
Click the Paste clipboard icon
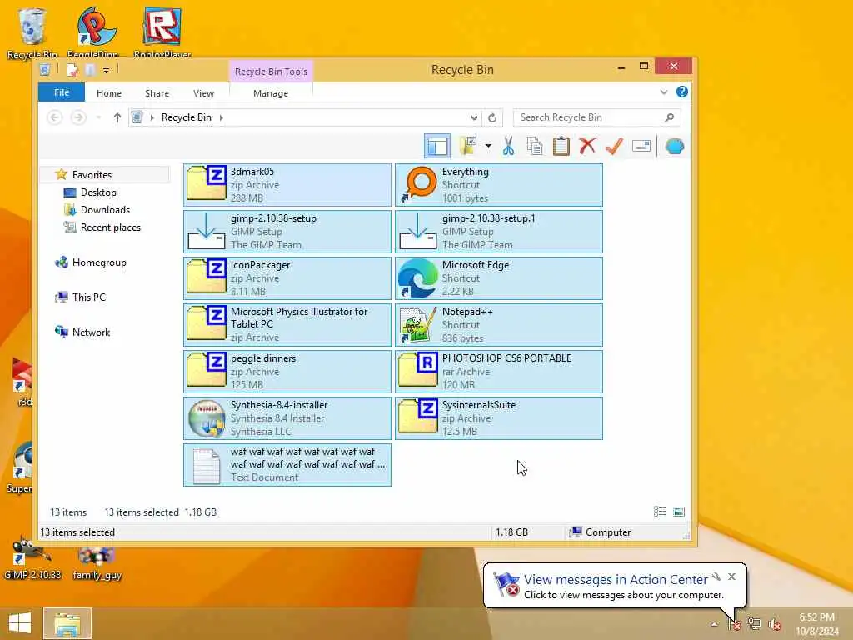click(561, 146)
